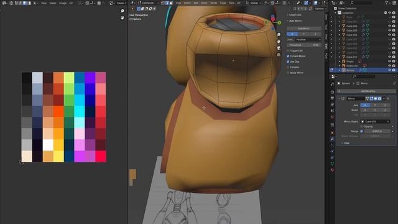
Task: Open the View Layer properties tab icon
Action: (332, 105)
